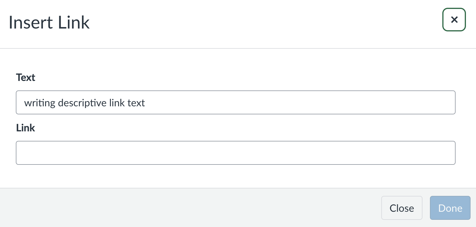Click the final word "text" in Text field
This screenshot has height=227, width=476.
pyautogui.click(x=136, y=103)
